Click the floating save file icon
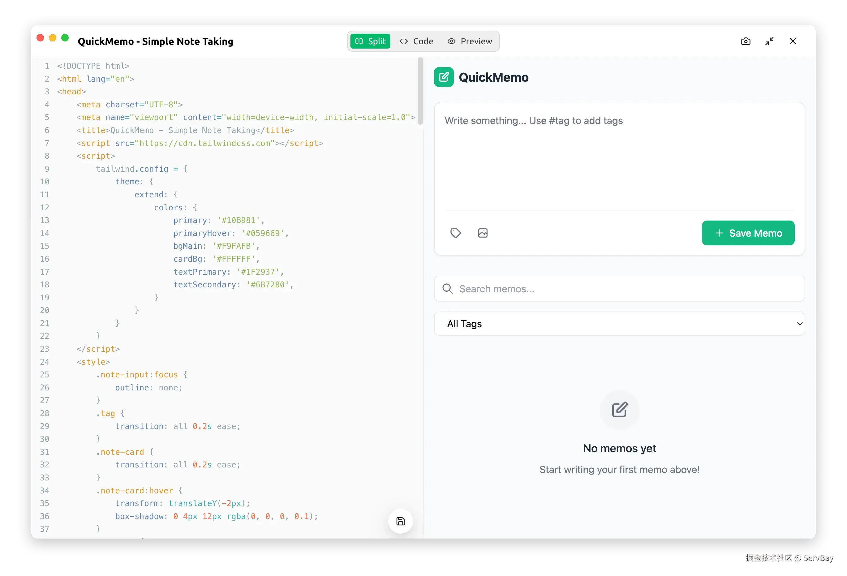Screen dimensions: 847x576 tap(400, 521)
